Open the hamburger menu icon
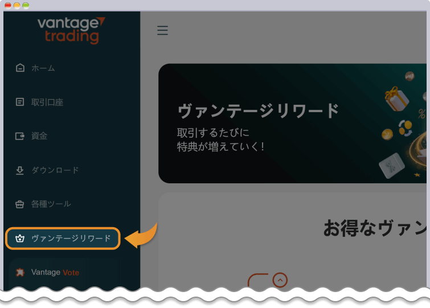The height and width of the screenshot is (308, 430). point(162,30)
